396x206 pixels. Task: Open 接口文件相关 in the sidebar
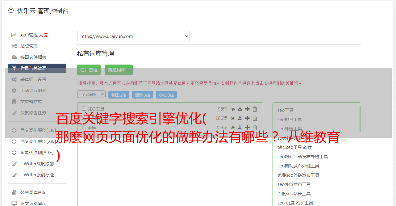pyautogui.click(x=33, y=57)
